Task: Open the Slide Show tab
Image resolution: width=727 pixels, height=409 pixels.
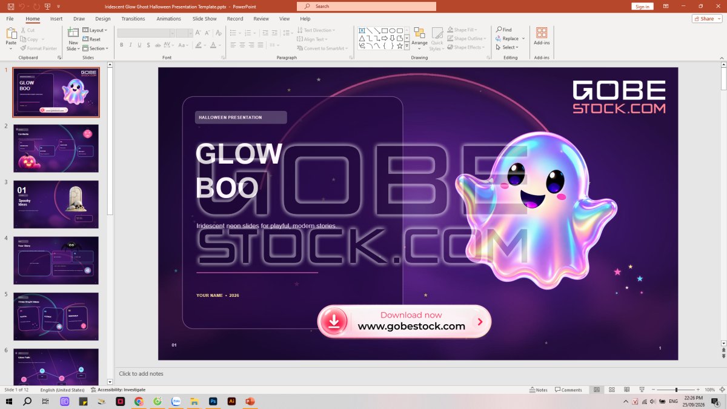Action: coord(205,19)
